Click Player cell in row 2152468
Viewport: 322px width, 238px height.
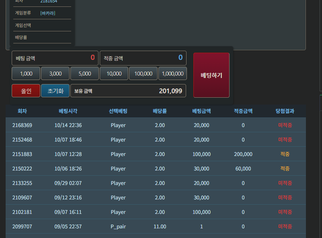tap(118, 140)
